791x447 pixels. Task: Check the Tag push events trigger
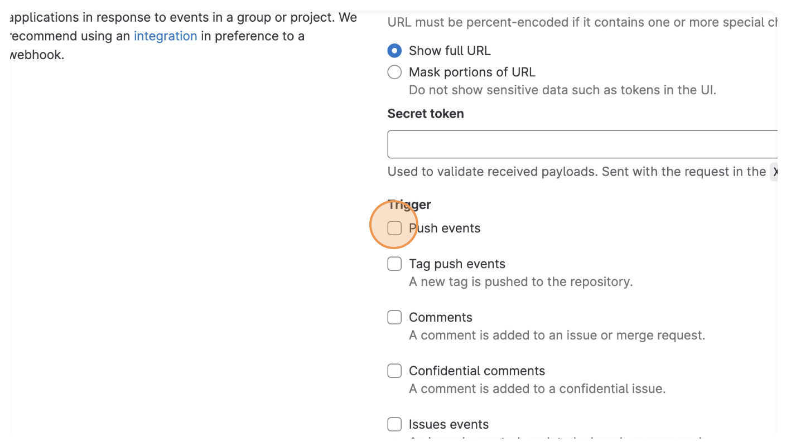[394, 263]
